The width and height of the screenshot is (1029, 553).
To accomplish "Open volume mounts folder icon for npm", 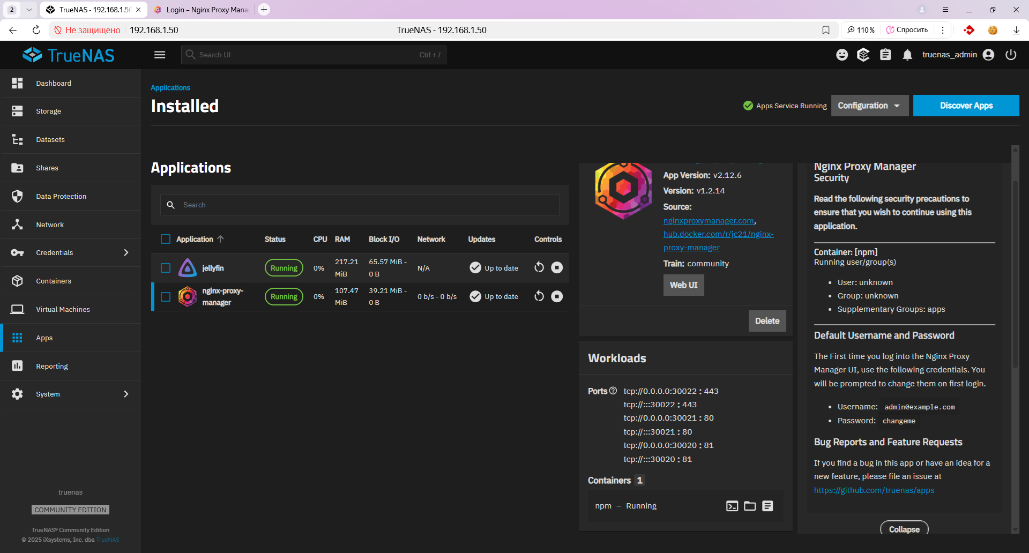I will (750, 506).
